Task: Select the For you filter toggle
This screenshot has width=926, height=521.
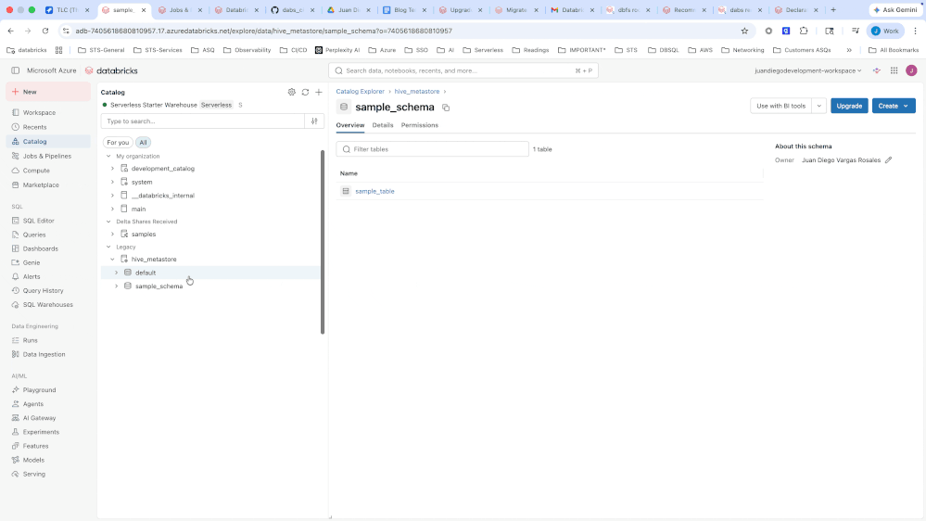Action: point(118,143)
